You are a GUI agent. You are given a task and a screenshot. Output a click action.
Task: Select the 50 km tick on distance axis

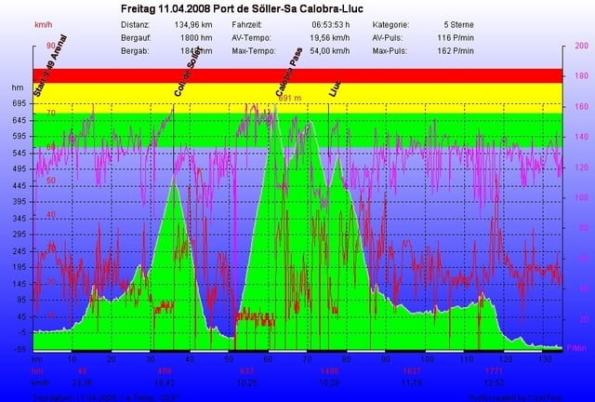click(229, 359)
